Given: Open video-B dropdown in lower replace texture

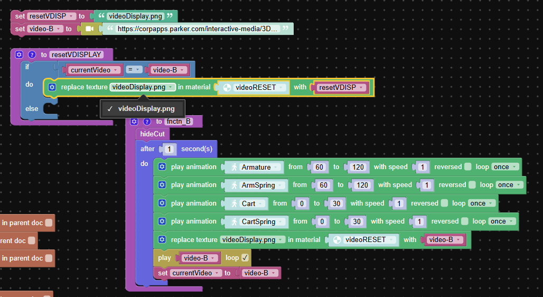Looking at the screenshot, I should pos(444,240).
